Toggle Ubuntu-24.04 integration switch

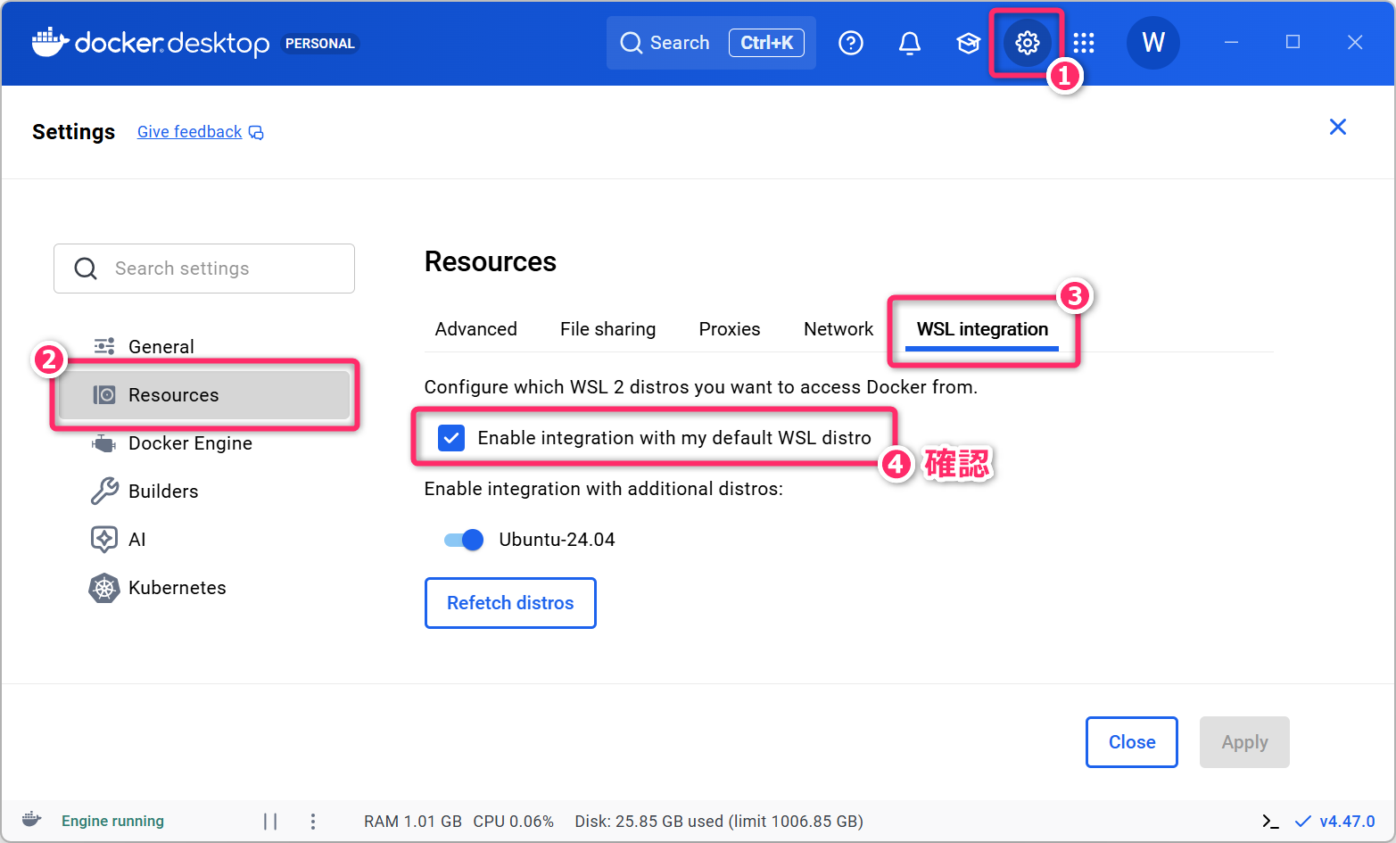tap(464, 540)
